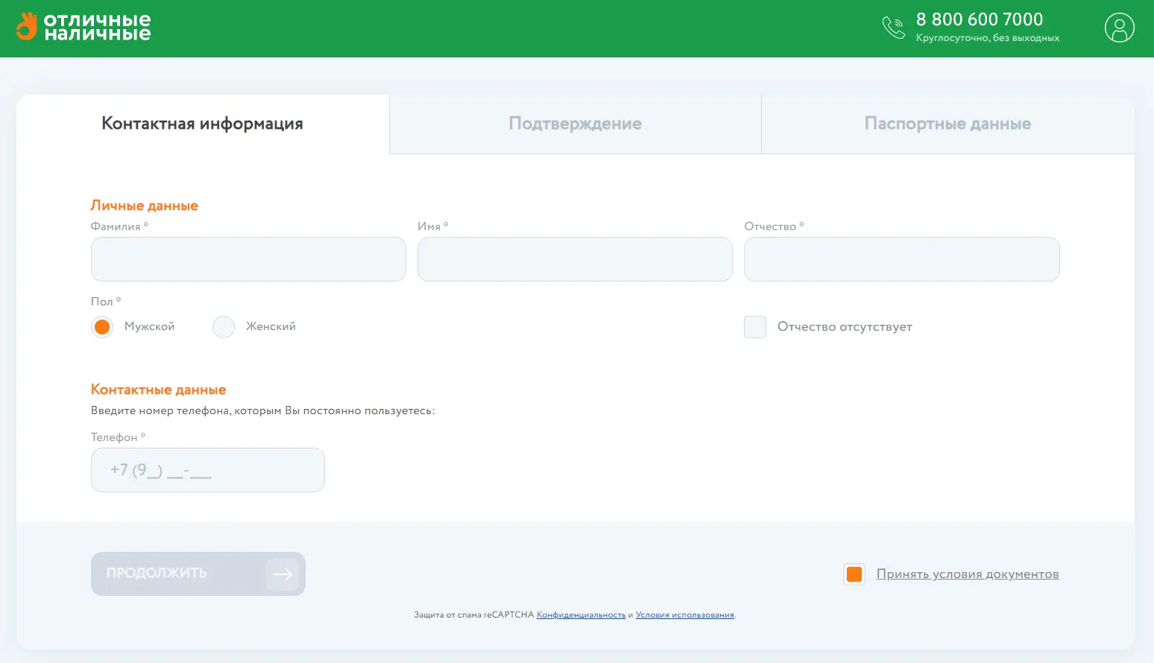Click the Личные данные heading

click(145, 206)
